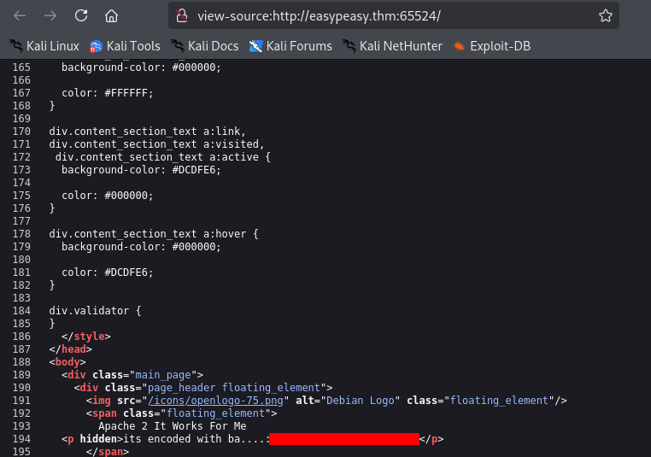Bookmark this page with the star icon
Screen dimensions: 651x457
pos(606,15)
